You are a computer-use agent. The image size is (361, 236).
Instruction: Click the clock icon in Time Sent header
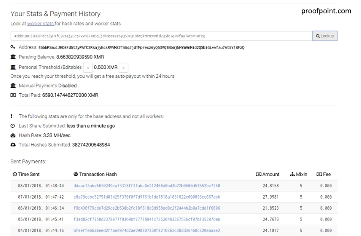[15, 174]
